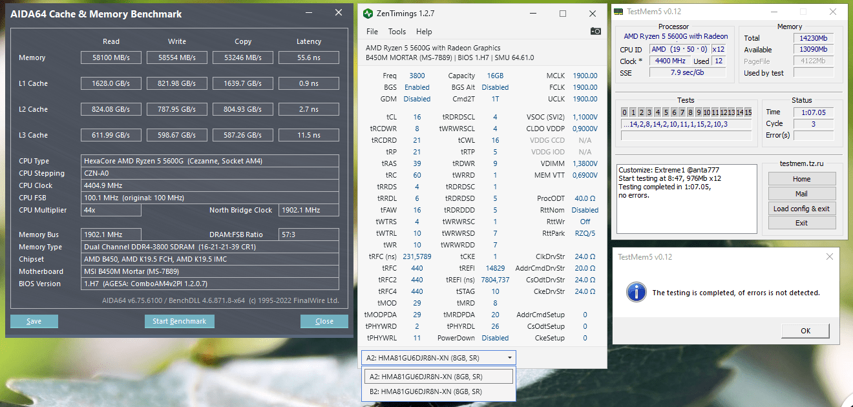Viewport: 853px width, 407px height.
Task: Click GDM Disabled value
Action: 417,99
